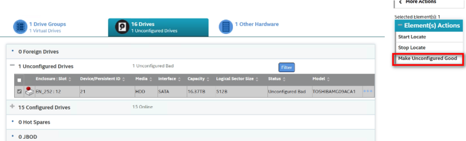This screenshot has height=141, width=466.
Task: Click the '15 Online' summary text
Action: coord(142,107)
